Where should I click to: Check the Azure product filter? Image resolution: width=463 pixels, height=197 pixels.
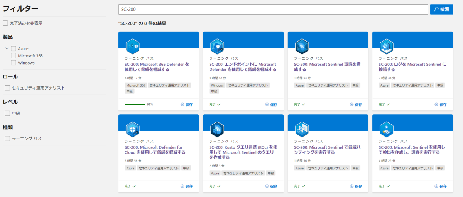[14, 48]
